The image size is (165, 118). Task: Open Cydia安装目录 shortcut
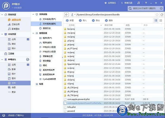(x=46, y=79)
